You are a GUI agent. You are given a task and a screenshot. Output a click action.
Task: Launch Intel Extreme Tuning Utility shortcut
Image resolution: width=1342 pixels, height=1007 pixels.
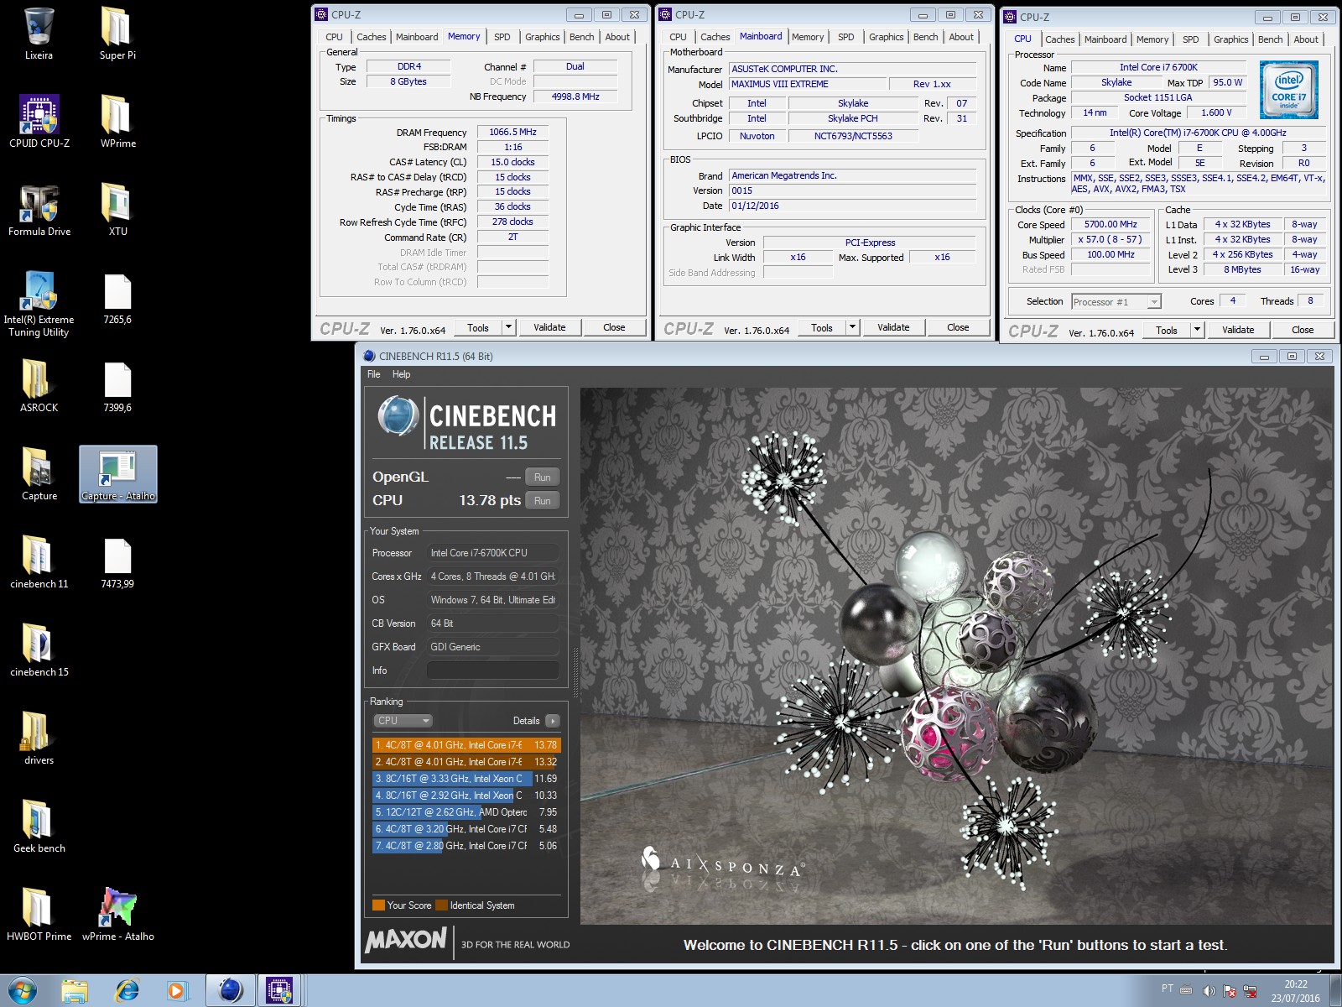[x=39, y=304]
